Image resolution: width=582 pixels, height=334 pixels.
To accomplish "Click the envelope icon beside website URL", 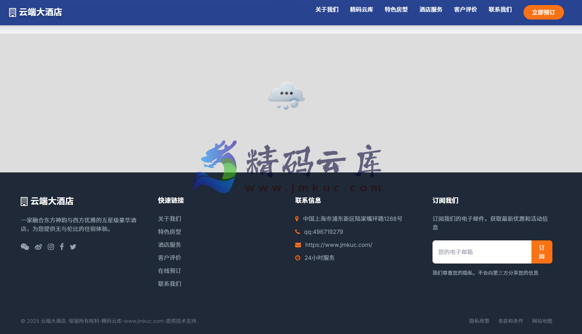I will (298, 245).
